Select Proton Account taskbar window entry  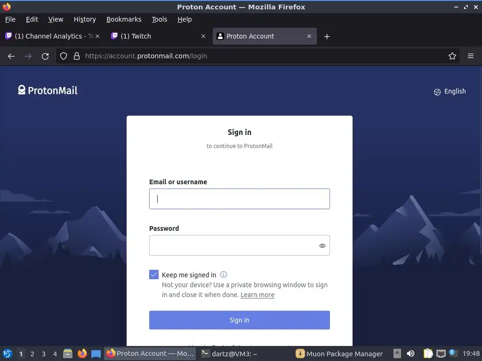tap(150, 353)
